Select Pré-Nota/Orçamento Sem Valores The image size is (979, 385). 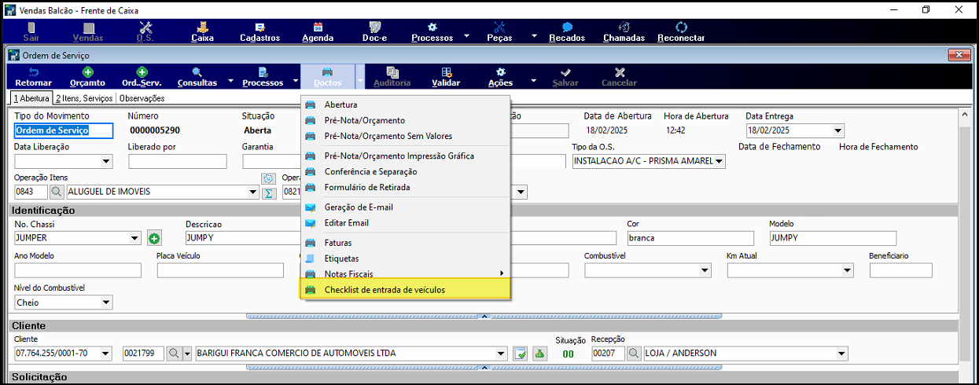tap(406, 136)
